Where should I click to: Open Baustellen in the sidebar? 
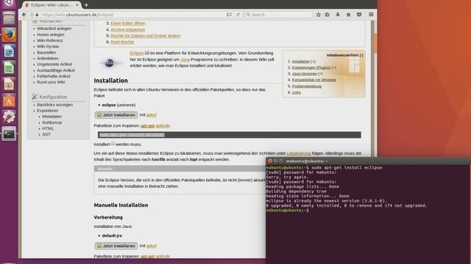(46, 52)
